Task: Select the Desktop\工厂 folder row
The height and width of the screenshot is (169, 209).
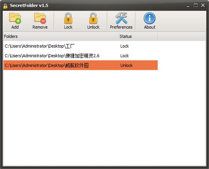Action: (80, 46)
